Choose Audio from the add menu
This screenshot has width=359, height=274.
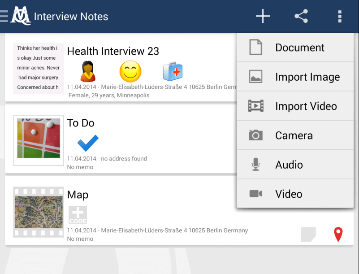click(x=295, y=165)
